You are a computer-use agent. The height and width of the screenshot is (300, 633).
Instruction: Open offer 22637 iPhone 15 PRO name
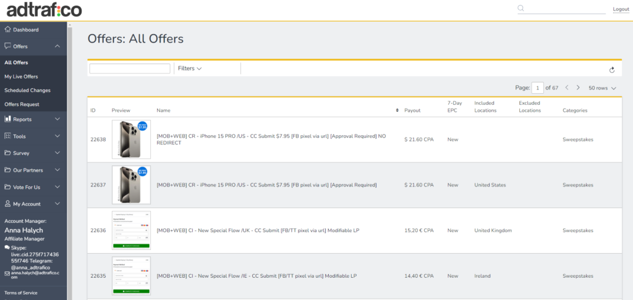pos(266,185)
